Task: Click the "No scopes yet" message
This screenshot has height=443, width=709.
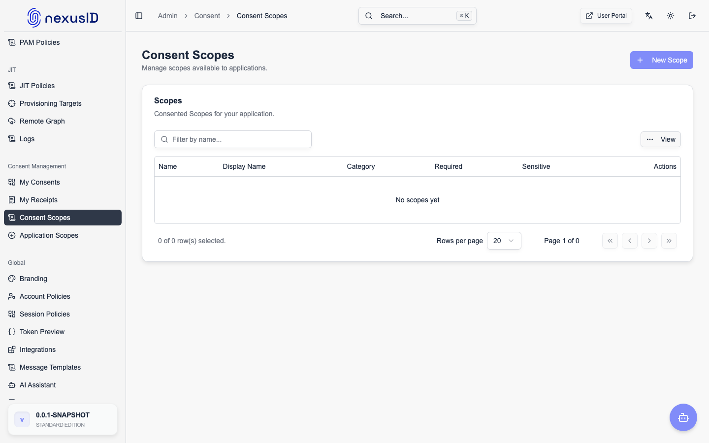Action: point(418,200)
